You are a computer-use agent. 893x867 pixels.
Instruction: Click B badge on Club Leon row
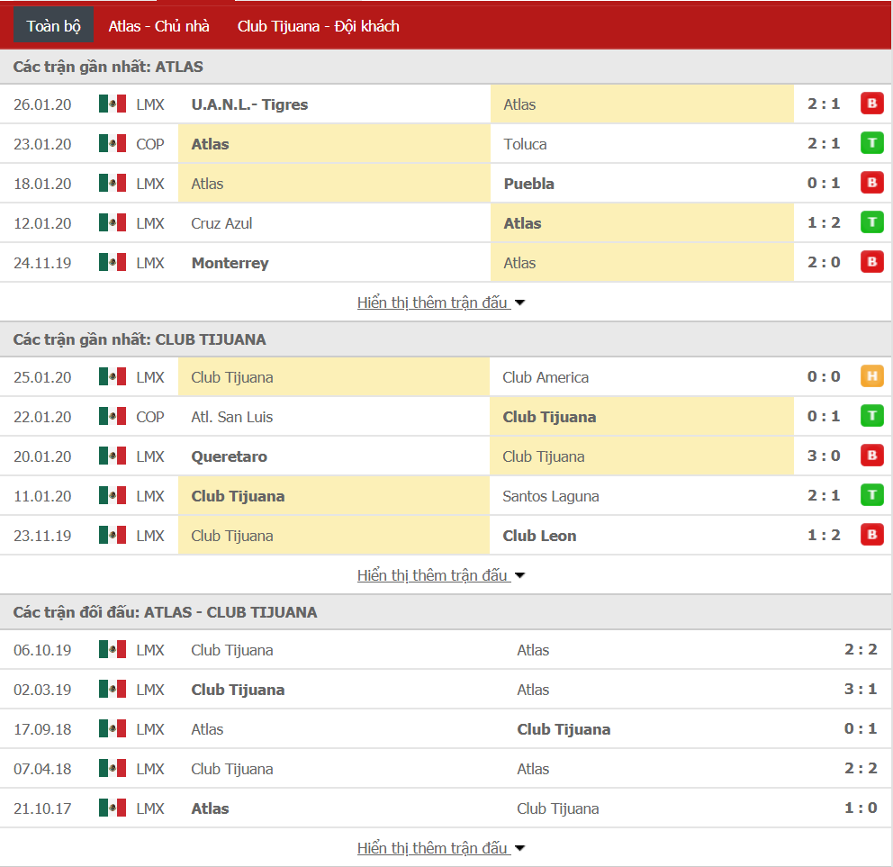pos(872,534)
